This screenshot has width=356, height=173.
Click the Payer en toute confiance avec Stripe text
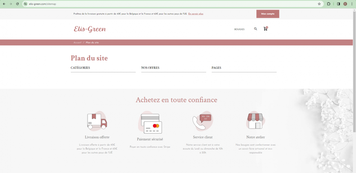(x=150, y=147)
